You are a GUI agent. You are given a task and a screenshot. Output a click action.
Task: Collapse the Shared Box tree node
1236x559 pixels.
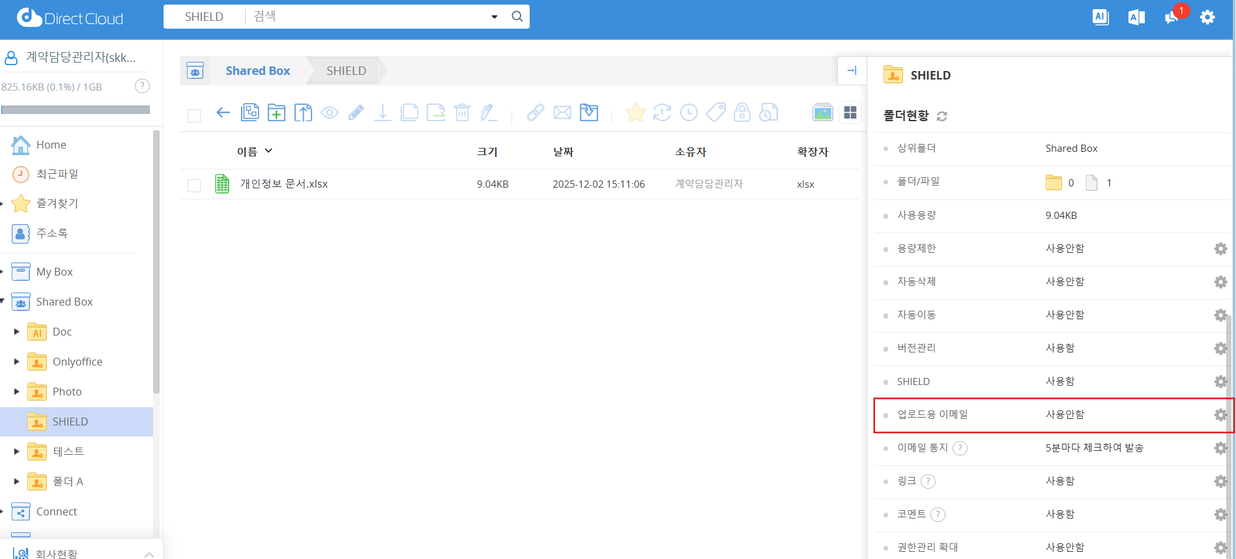pos(3,301)
